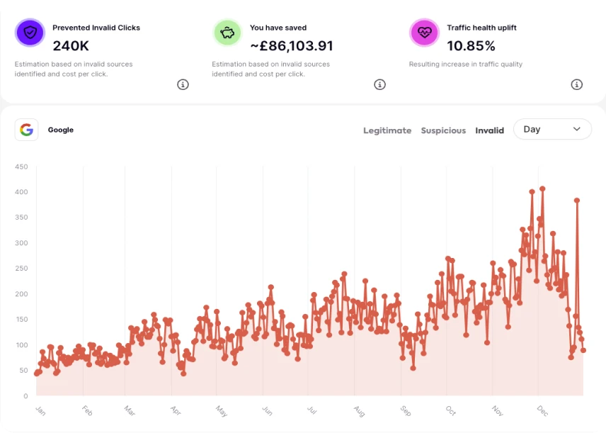Open info for Traffic health uplift card
The height and width of the screenshot is (433, 606).
(577, 84)
